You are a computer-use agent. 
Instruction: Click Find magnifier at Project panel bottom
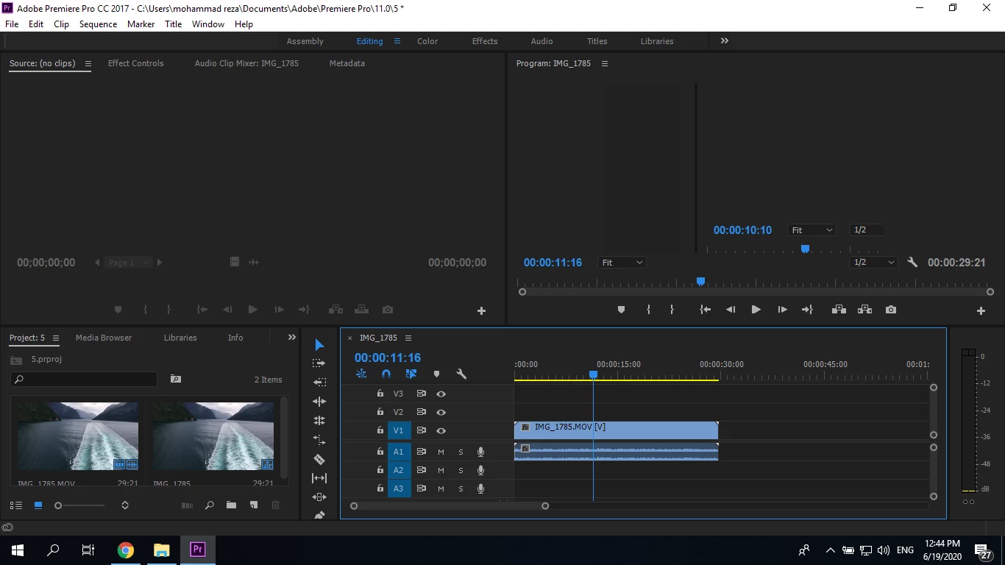click(210, 505)
